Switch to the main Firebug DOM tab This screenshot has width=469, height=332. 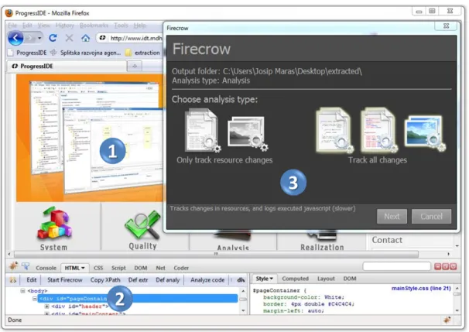pos(141,268)
